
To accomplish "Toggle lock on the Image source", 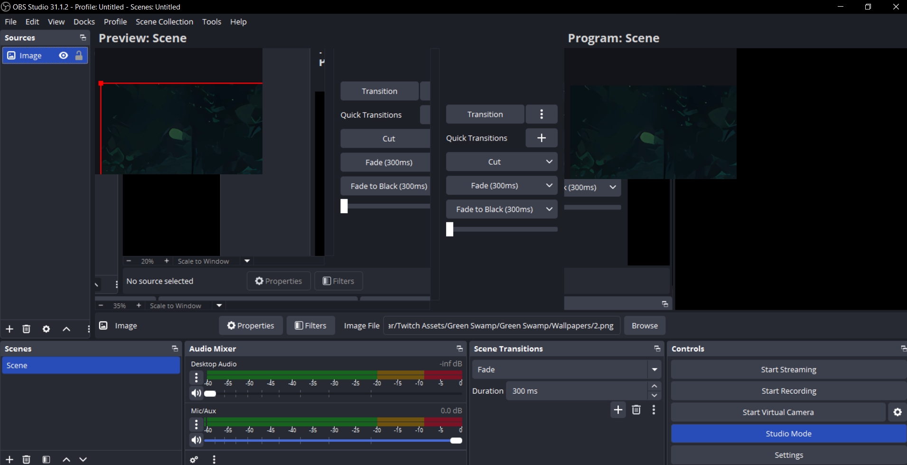I will click(79, 56).
